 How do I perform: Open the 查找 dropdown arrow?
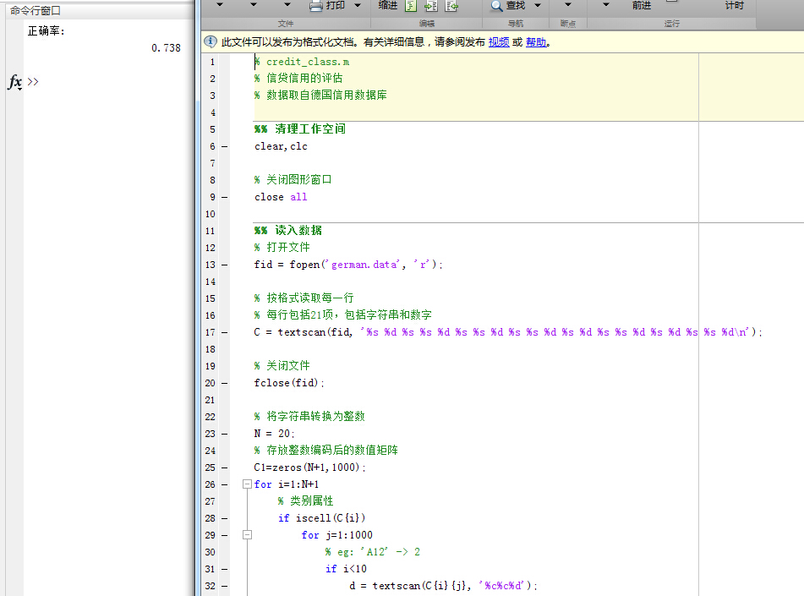coord(538,5)
